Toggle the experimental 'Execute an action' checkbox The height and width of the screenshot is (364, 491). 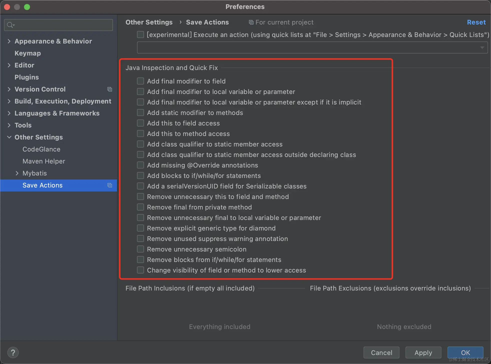click(140, 34)
